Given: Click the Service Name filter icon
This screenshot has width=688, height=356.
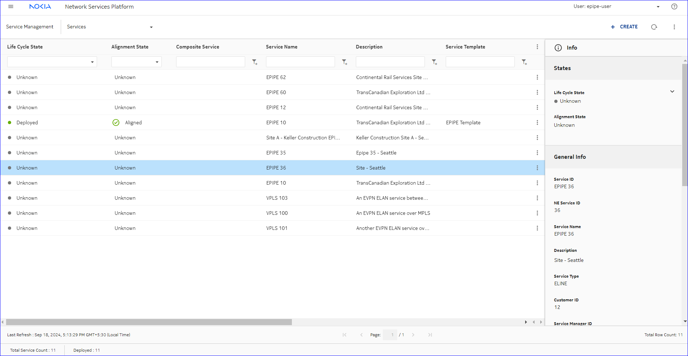Looking at the screenshot, I should click(x=345, y=62).
